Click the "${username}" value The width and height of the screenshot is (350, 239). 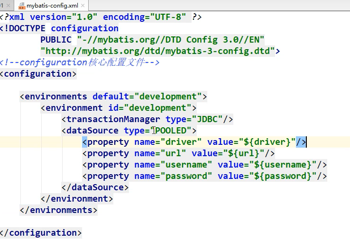[283, 165]
